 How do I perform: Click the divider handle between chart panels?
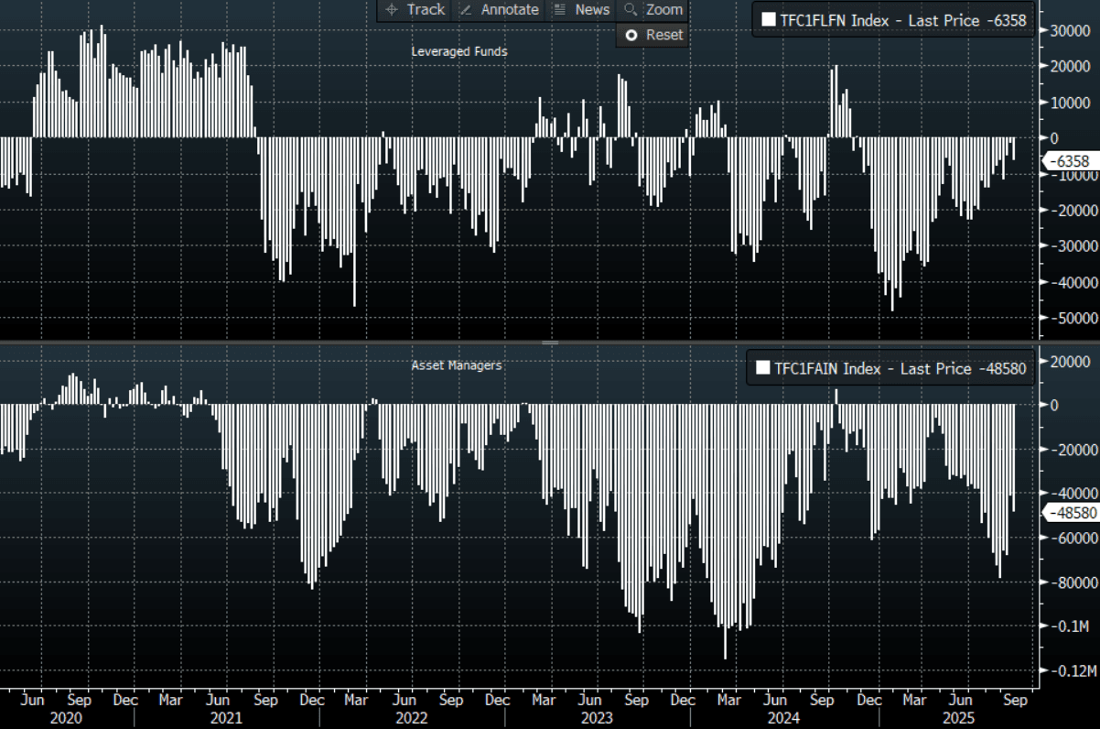click(x=550, y=343)
